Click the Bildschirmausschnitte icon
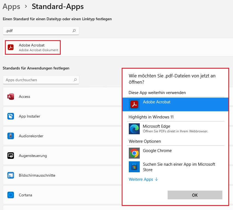 tap(11, 175)
